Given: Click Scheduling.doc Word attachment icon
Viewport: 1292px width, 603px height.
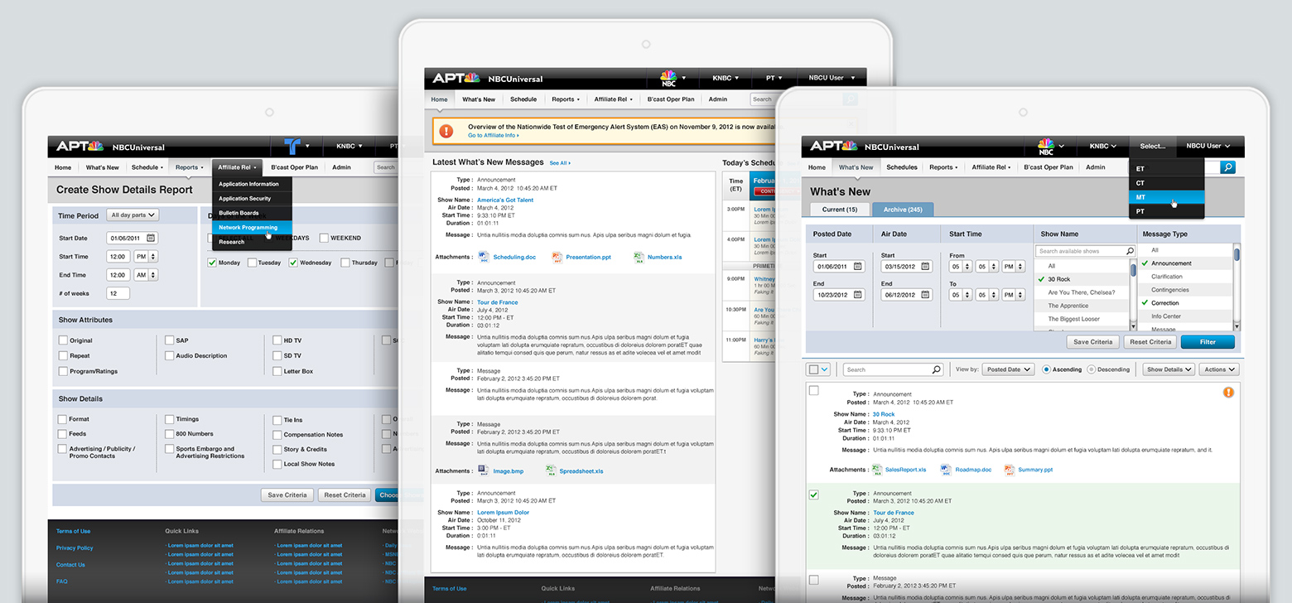Looking at the screenshot, I should pos(484,258).
